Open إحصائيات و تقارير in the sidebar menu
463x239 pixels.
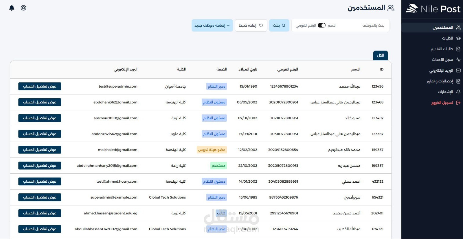click(x=432, y=81)
